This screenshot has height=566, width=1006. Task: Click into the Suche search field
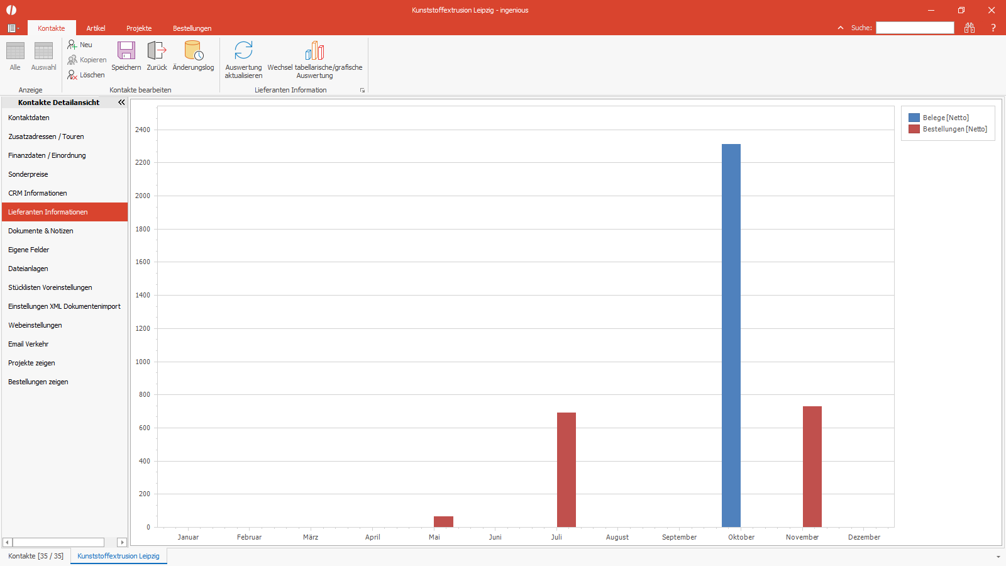[x=915, y=28]
